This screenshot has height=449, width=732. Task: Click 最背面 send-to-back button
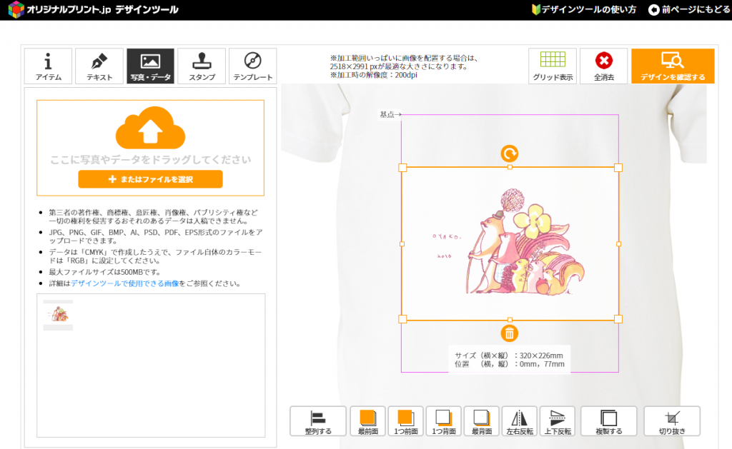[x=481, y=421]
